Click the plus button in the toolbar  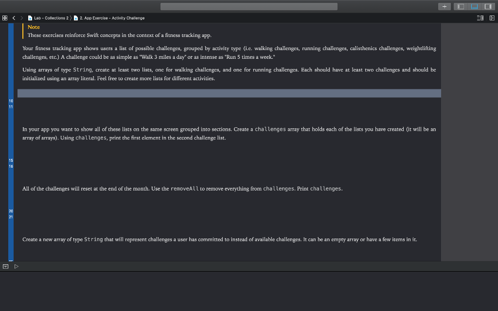click(x=445, y=6)
